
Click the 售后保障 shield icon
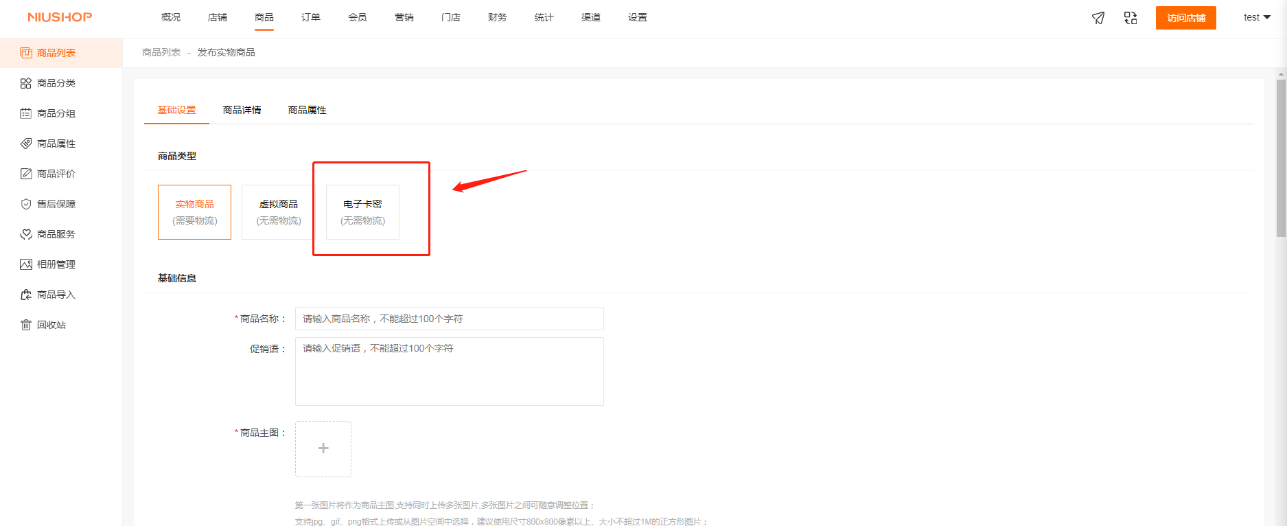click(26, 204)
